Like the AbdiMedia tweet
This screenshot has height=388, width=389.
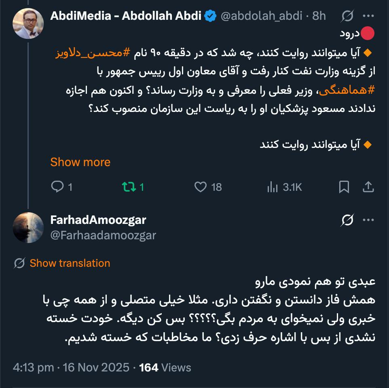(x=201, y=187)
